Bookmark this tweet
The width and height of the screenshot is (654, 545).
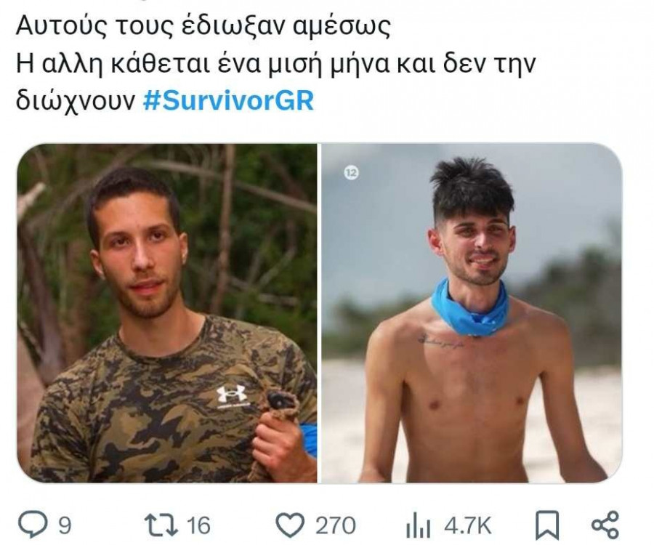pyautogui.click(x=546, y=525)
